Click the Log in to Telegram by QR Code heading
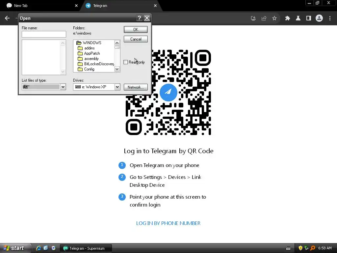337x253 pixels. coord(168,151)
